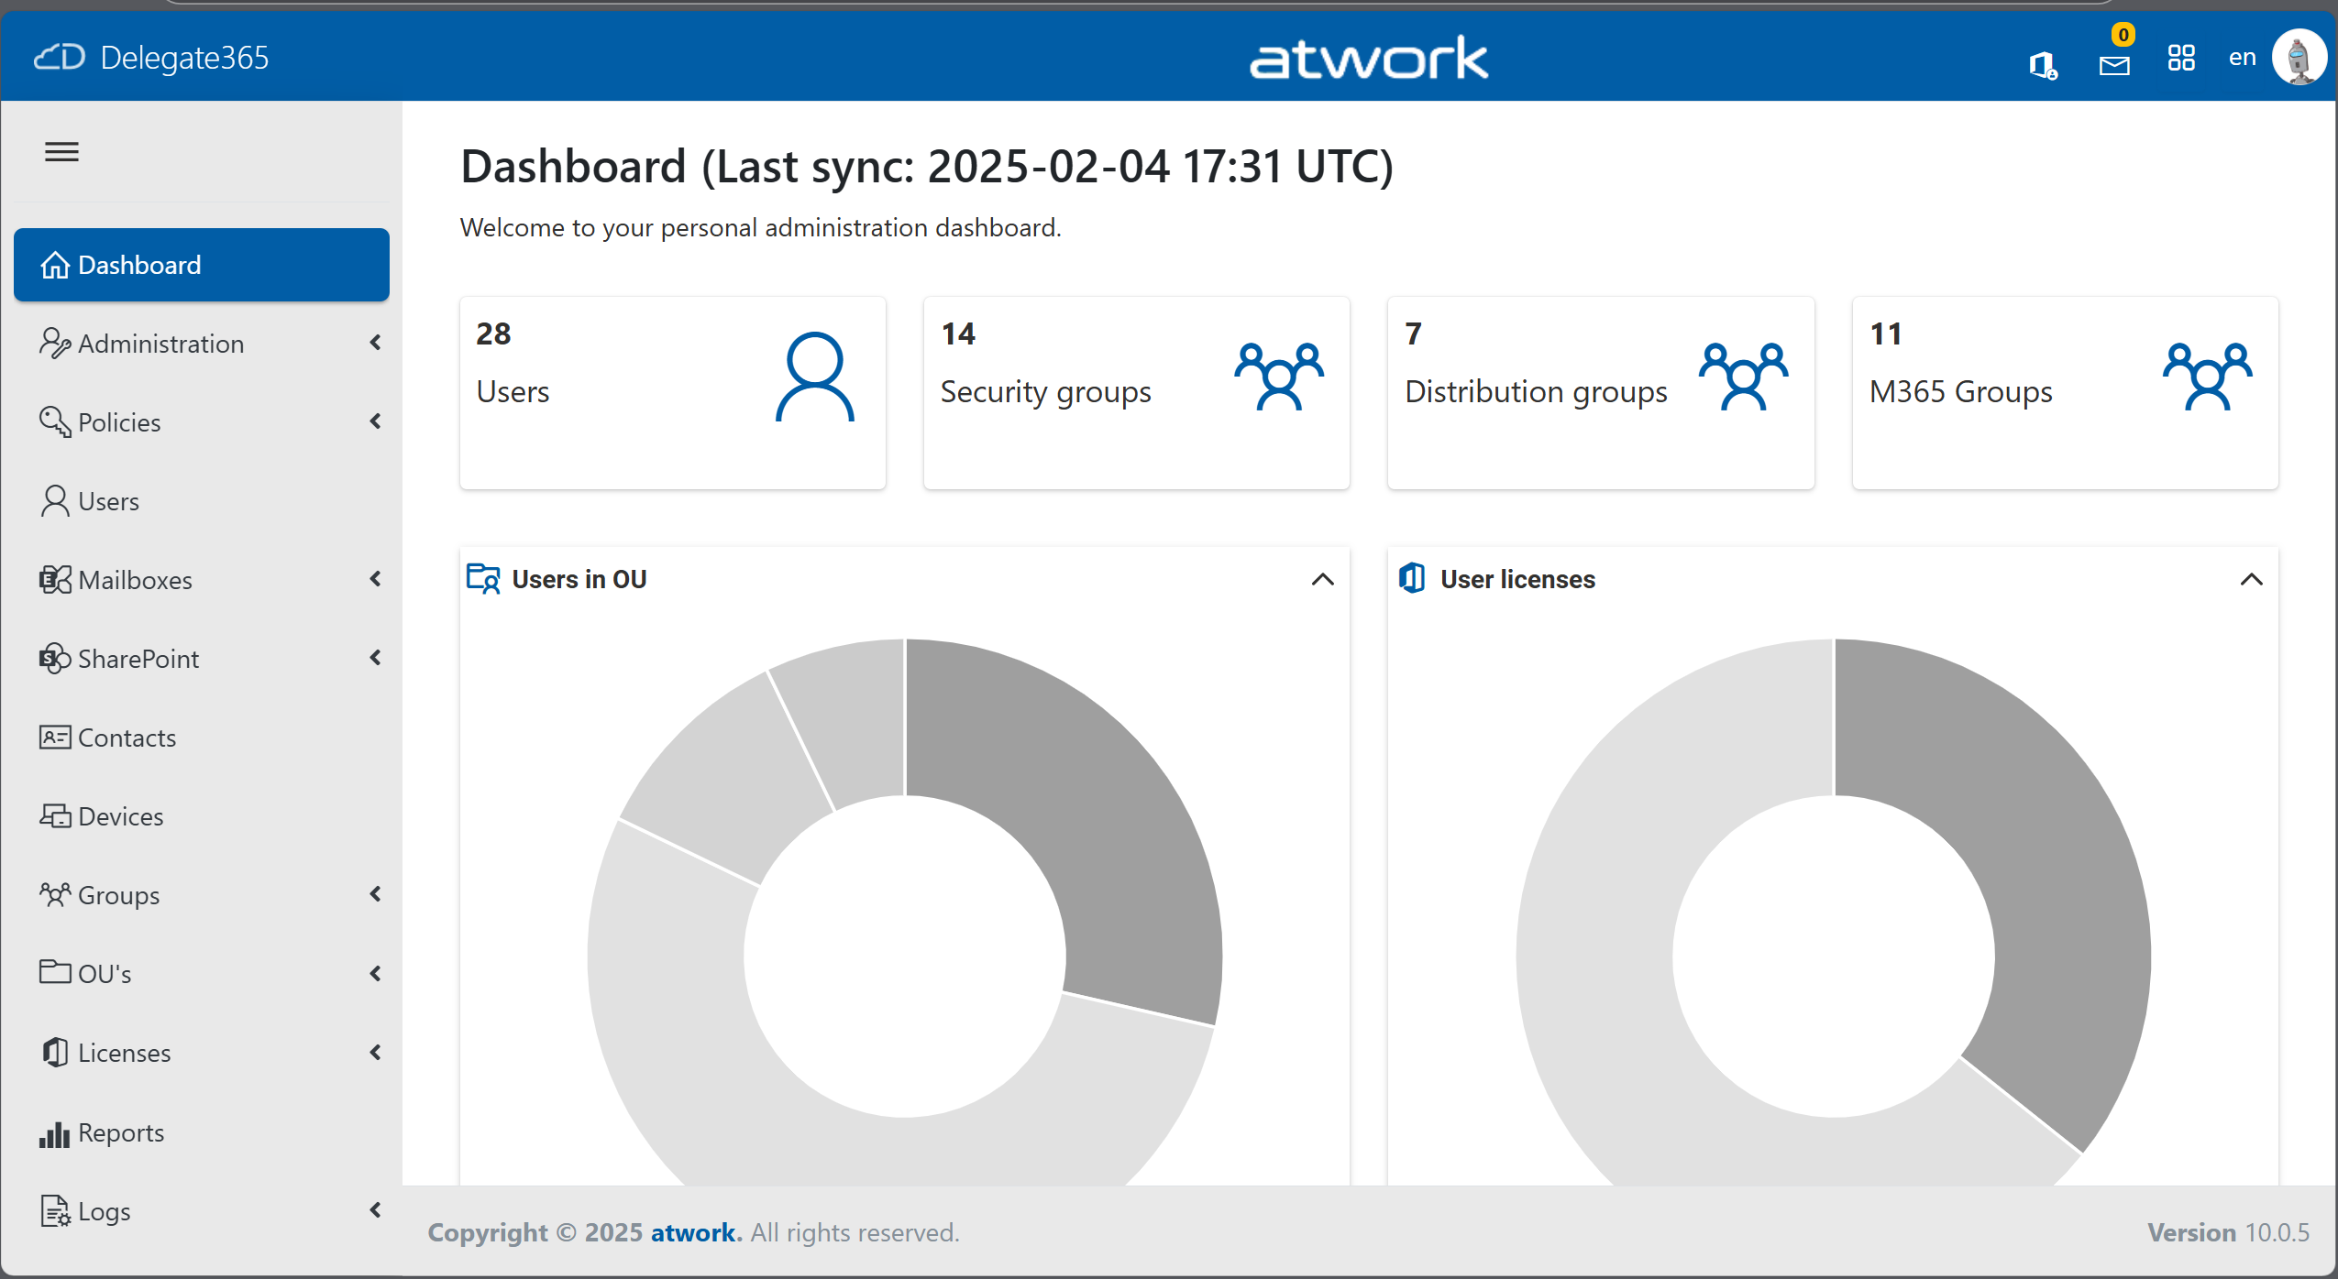Click the Devices icon in sidebar

pos(55,815)
